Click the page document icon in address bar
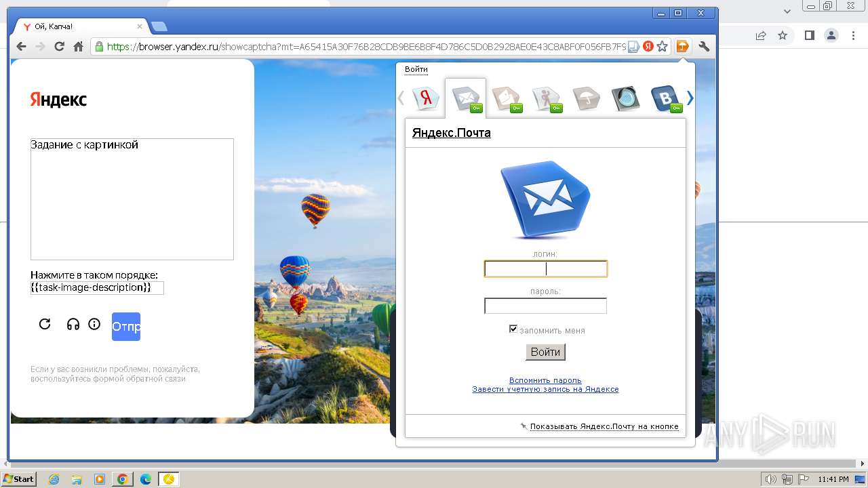The height and width of the screenshot is (488, 868). click(x=633, y=46)
